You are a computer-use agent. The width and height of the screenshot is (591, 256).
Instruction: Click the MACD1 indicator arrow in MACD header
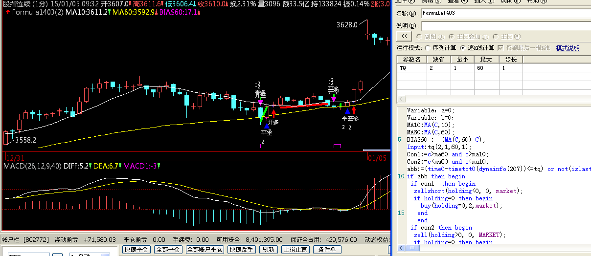pos(159,166)
